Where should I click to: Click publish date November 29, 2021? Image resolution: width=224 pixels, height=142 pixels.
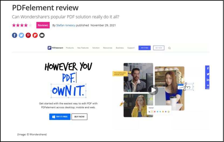point(103,25)
